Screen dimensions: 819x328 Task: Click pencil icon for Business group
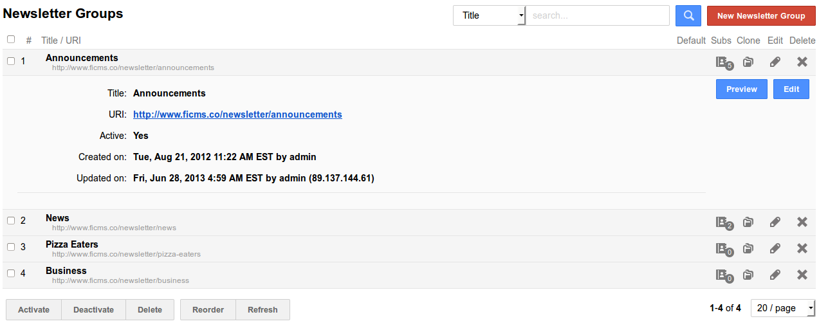pyautogui.click(x=775, y=275)
